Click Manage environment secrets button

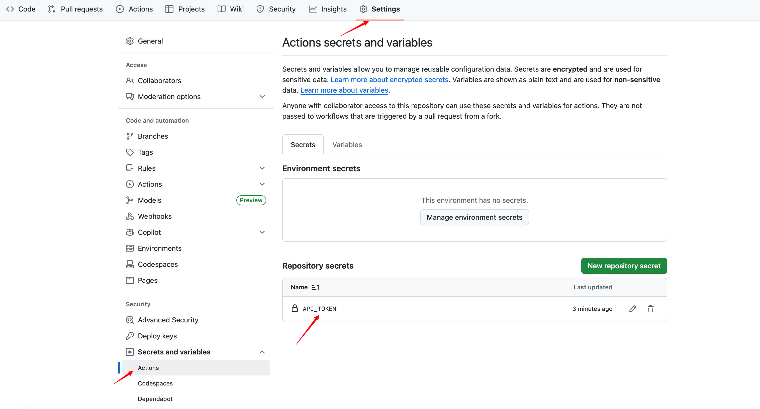[x=474, y=217]
